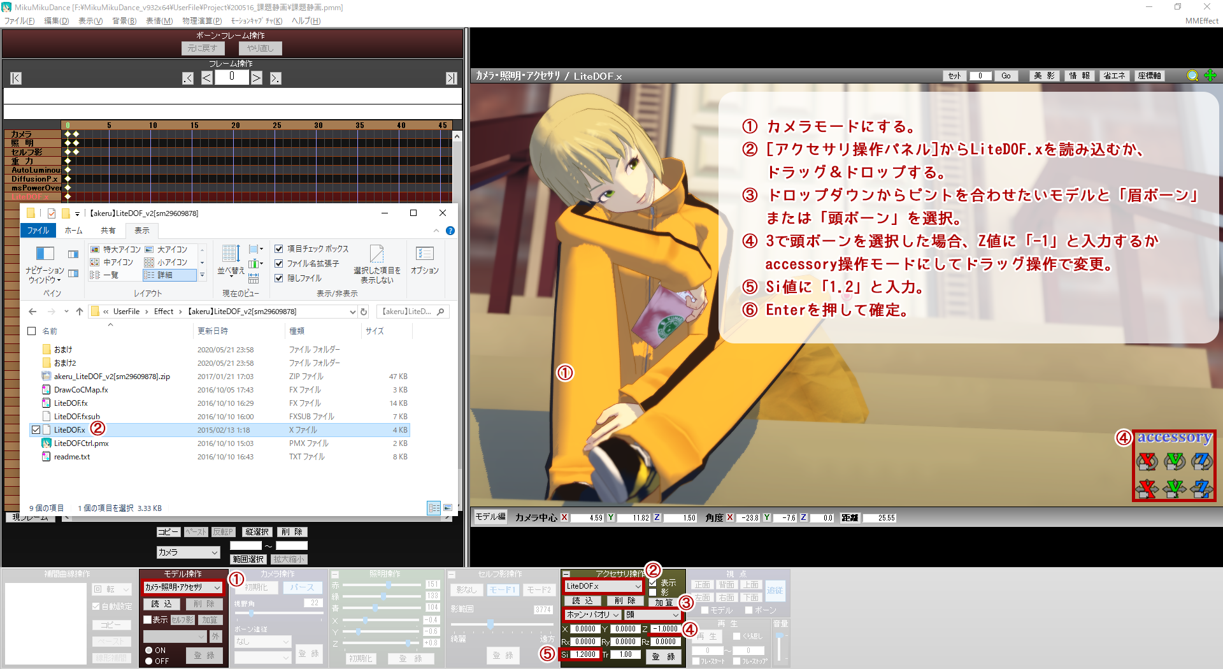Toggle the 隠しファイル hidden files checkbox
1223x669 pixels.
tap(279, 278)
